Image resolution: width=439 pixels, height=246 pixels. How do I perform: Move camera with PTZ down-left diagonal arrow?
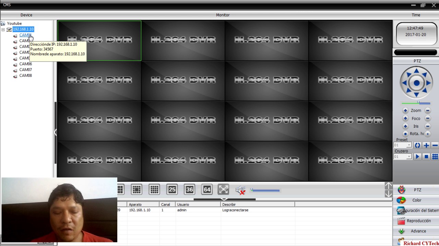coord(408,91)
